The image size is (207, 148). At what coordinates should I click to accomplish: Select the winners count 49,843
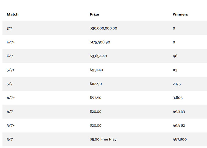pyautogui.click(x=179, y=112)
